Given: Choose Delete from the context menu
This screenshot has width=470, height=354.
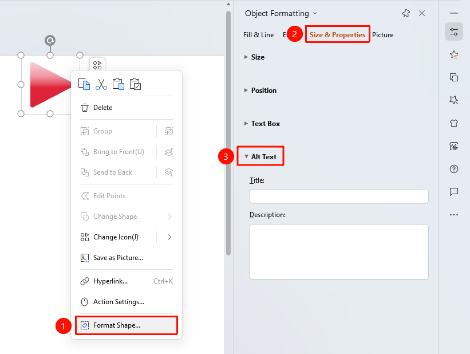Looking at the screenshot, I should pyautogui.click(x=127, y=108).
